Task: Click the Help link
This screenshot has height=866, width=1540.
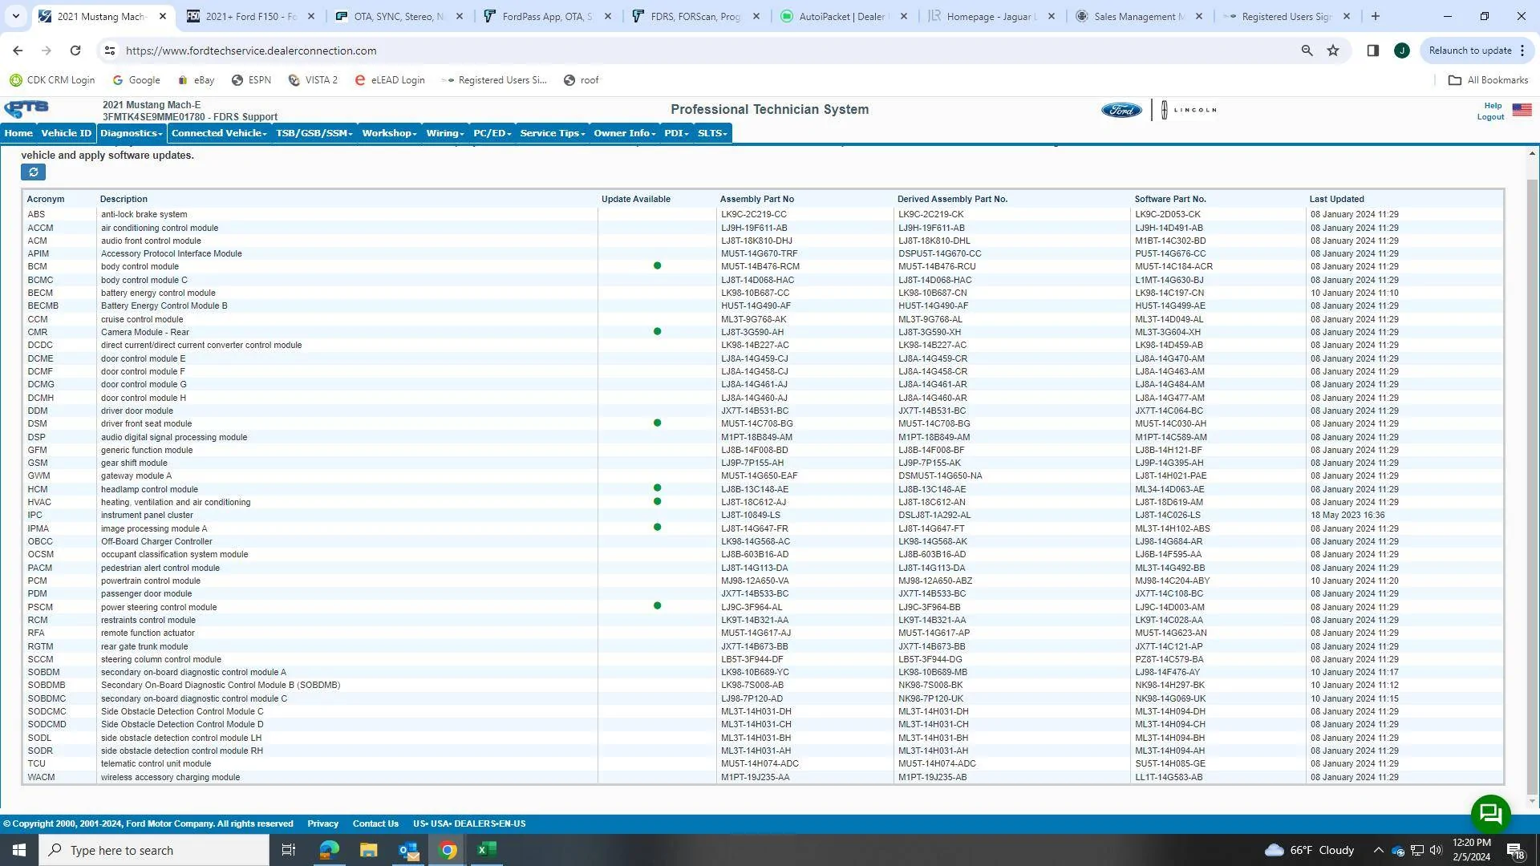Action: (x=1493, y=105)
